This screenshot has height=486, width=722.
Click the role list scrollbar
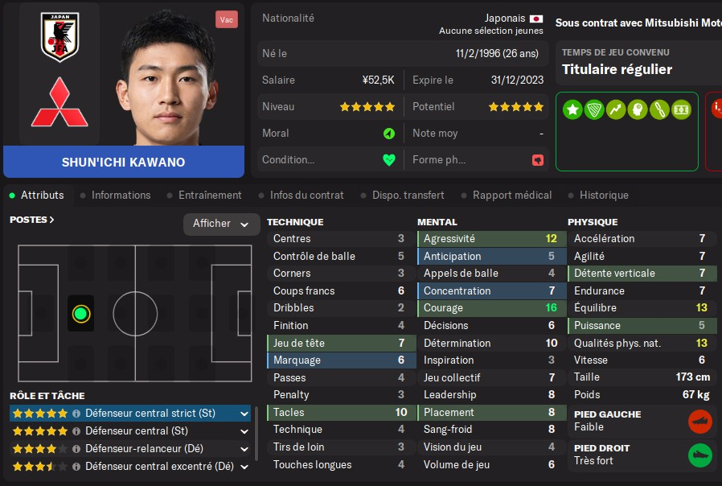pyautogui.click(x=256, y=433)
